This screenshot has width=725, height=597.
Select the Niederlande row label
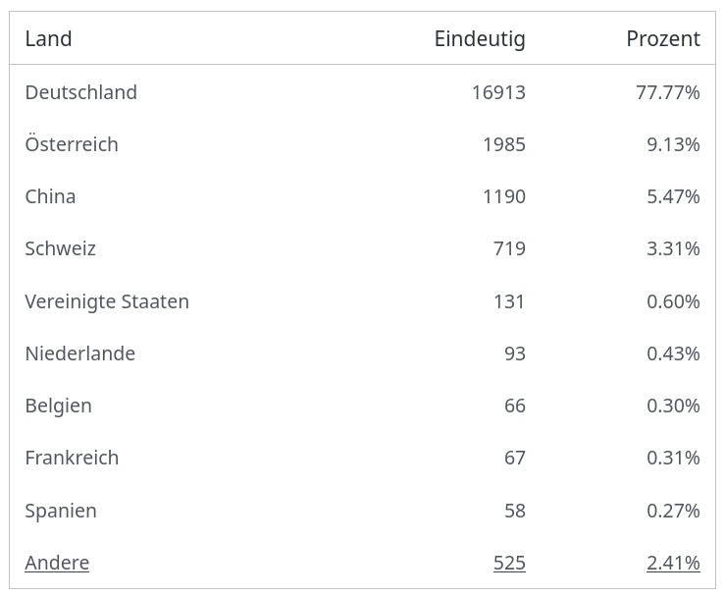pyautogui.click(x=80, y=353)
